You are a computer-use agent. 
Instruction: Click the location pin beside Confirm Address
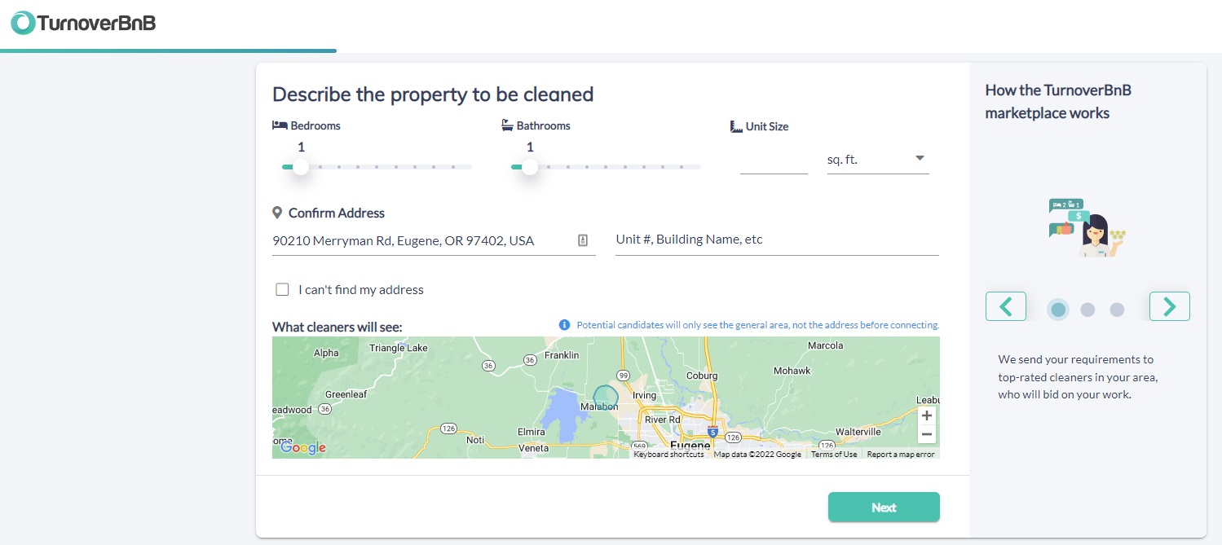point(277,212)
